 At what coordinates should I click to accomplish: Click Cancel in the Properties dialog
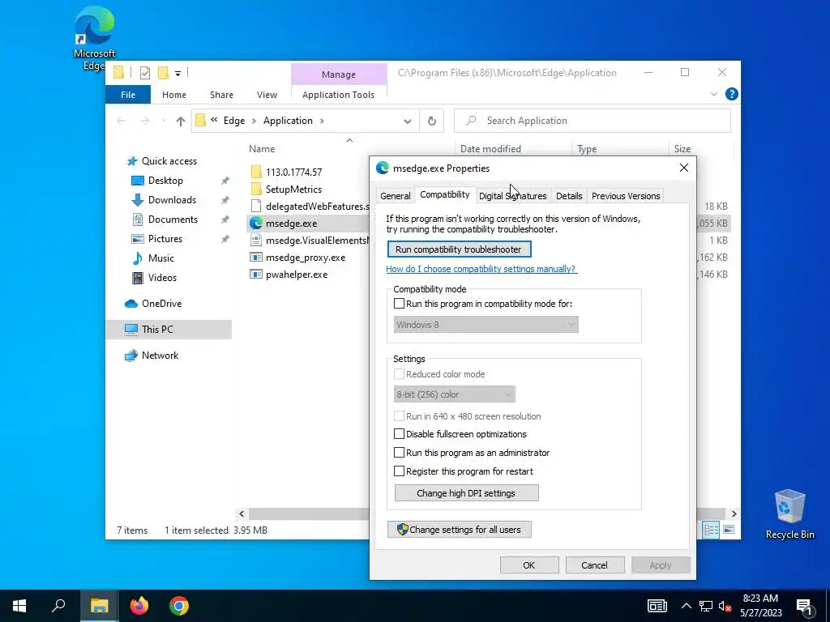[x=594, y=565]
